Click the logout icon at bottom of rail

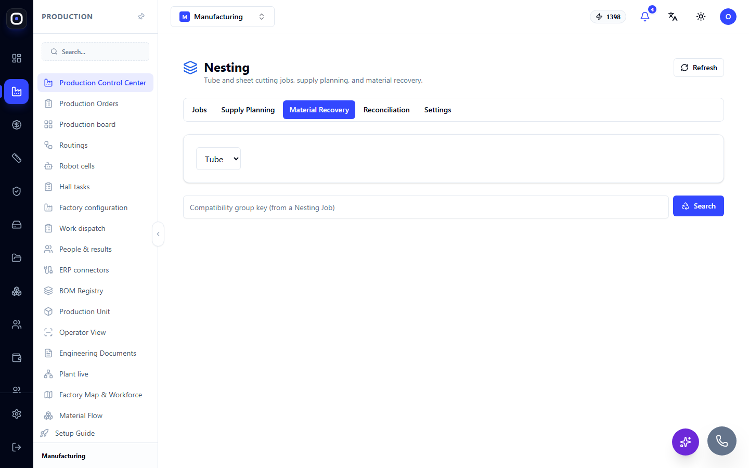pos(17,447)
